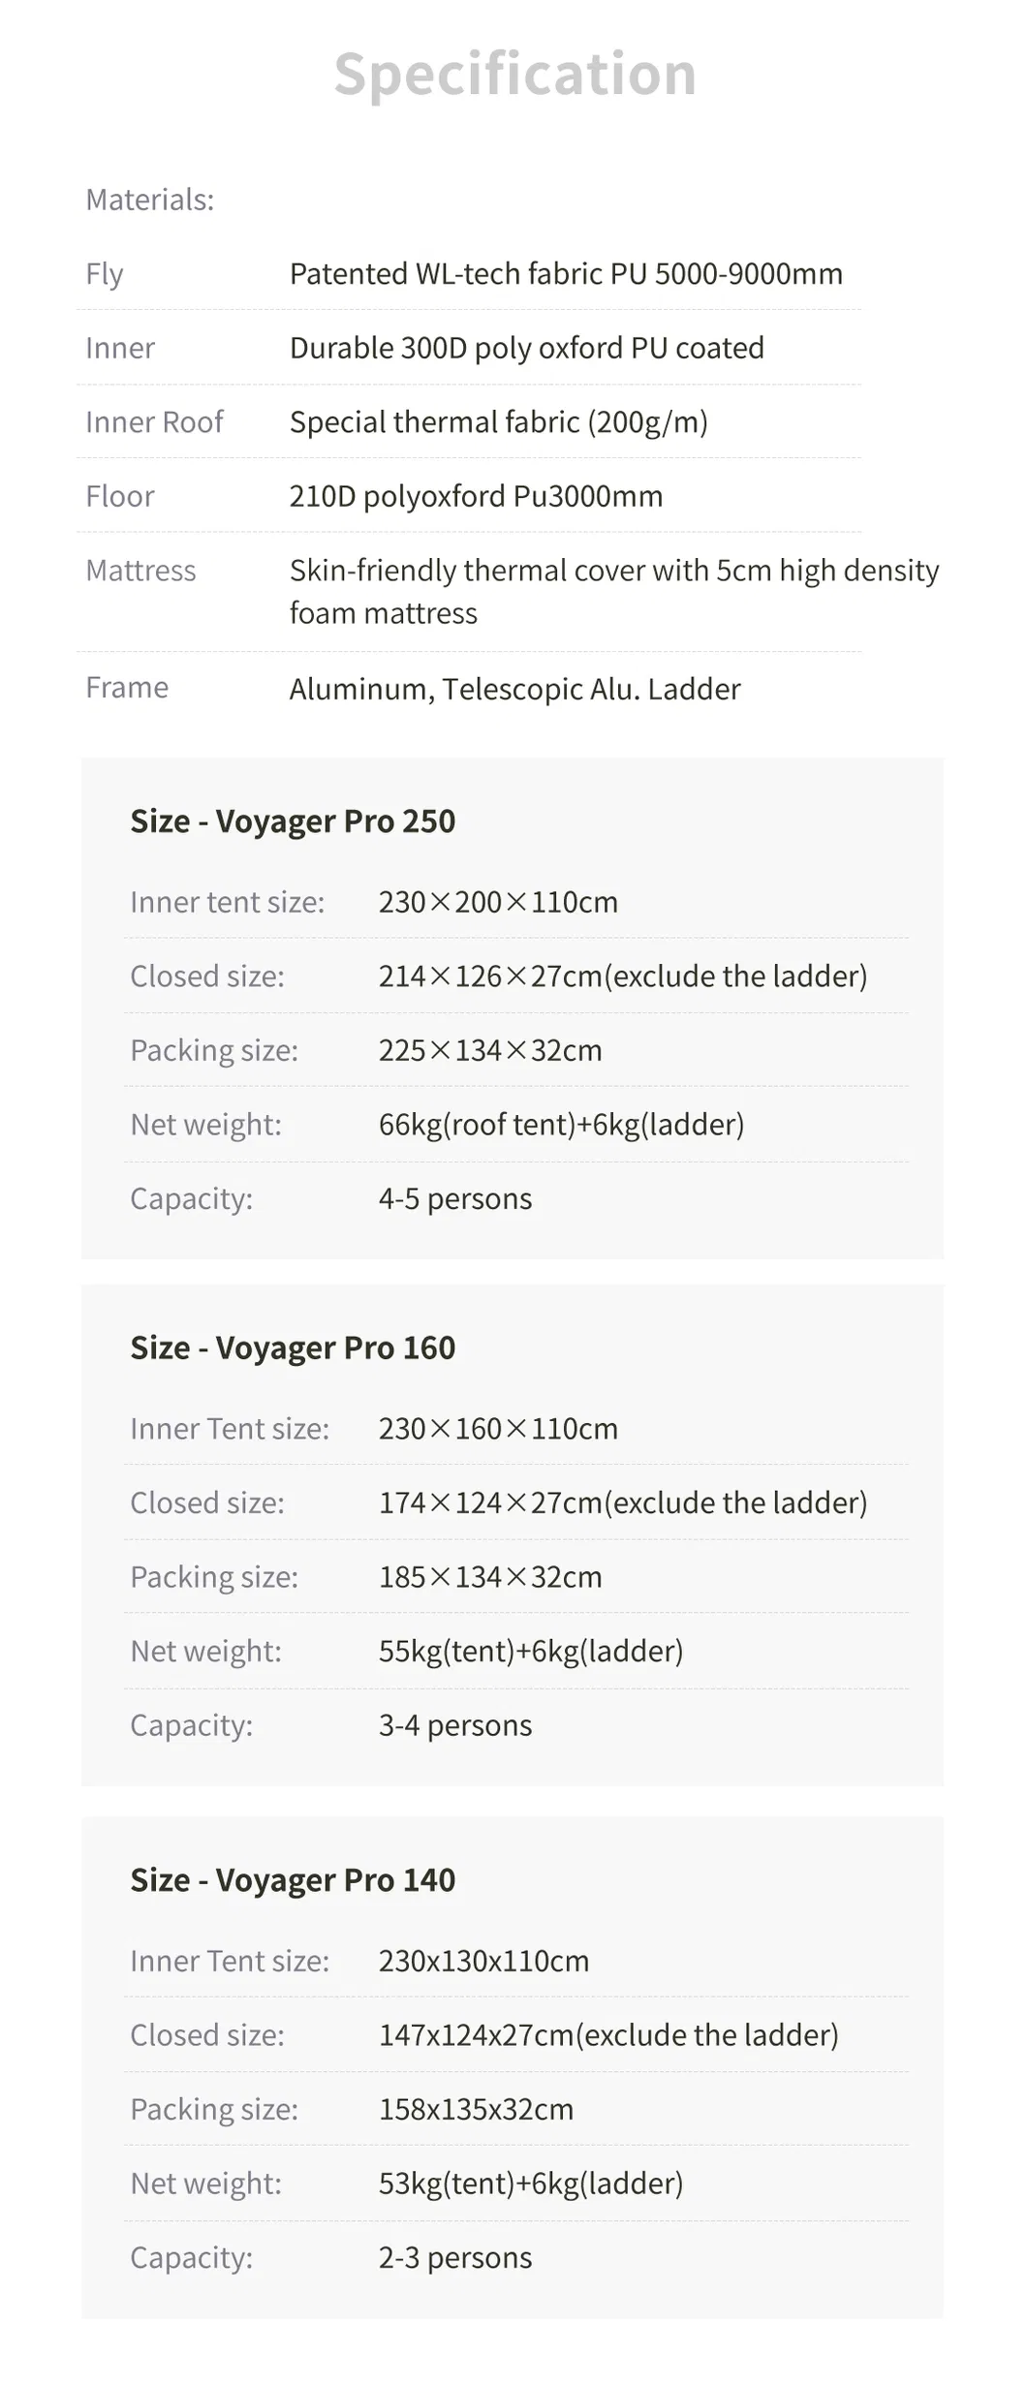The width and height of the screenshot is (1027, 2385).
Task: Click the 214×126×27cm closed size value
Action: point(622,976)
